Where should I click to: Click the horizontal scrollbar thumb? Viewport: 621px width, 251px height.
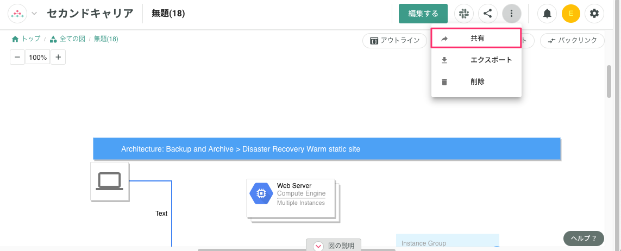(x=297, y=249)
